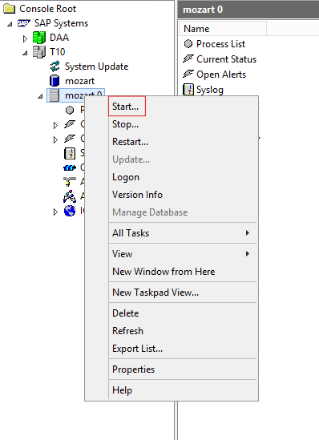319x440 pixels.
Task: Click the mozart 0 server instance icon
Action: (x=55, y=95)
